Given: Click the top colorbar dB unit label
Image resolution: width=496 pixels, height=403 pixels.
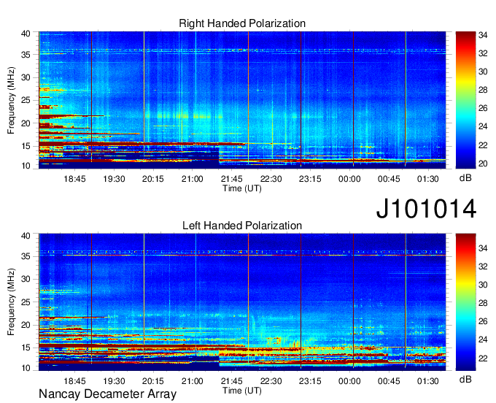Looking at the screenshot, I should [465, 178].
